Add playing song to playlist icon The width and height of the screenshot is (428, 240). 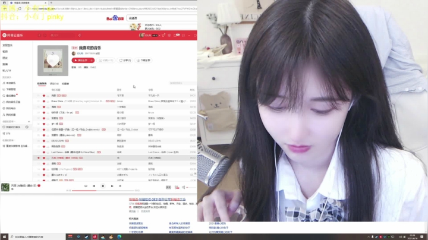pyautogui.click(x=34, y=186)
